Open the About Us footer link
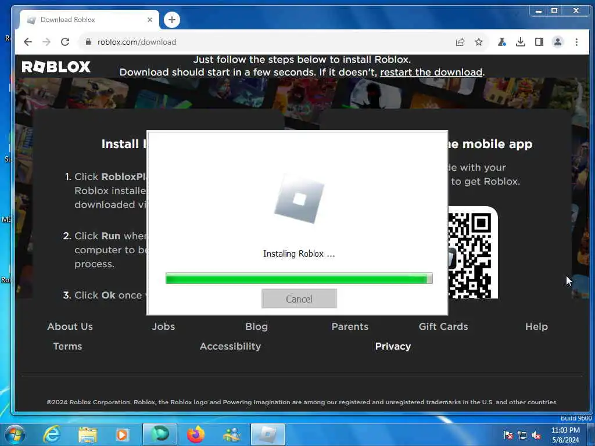 (x=70, y=326)
